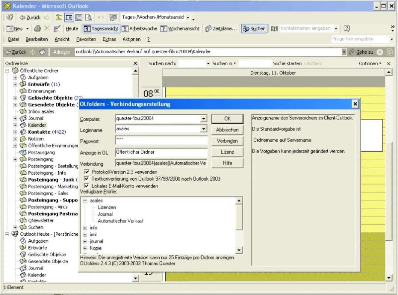Click the Suchen toolbar button
This screenshot has width=398, height=295.
(254, 29)
